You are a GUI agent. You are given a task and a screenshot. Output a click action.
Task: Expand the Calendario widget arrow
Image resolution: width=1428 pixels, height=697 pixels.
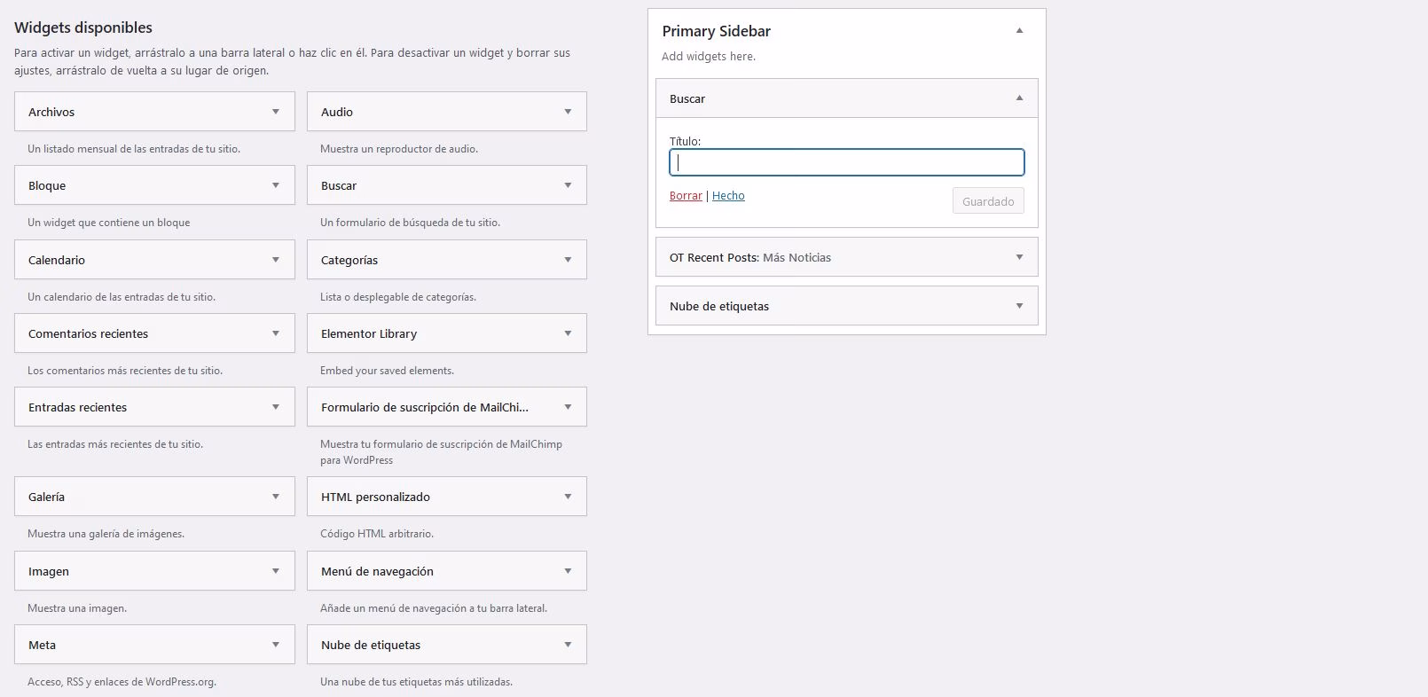tap(276, 260)
